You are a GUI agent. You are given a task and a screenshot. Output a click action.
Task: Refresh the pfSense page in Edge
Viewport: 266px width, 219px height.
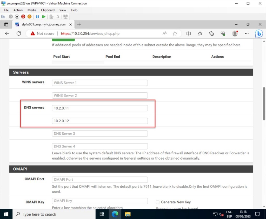pos(19,33)
